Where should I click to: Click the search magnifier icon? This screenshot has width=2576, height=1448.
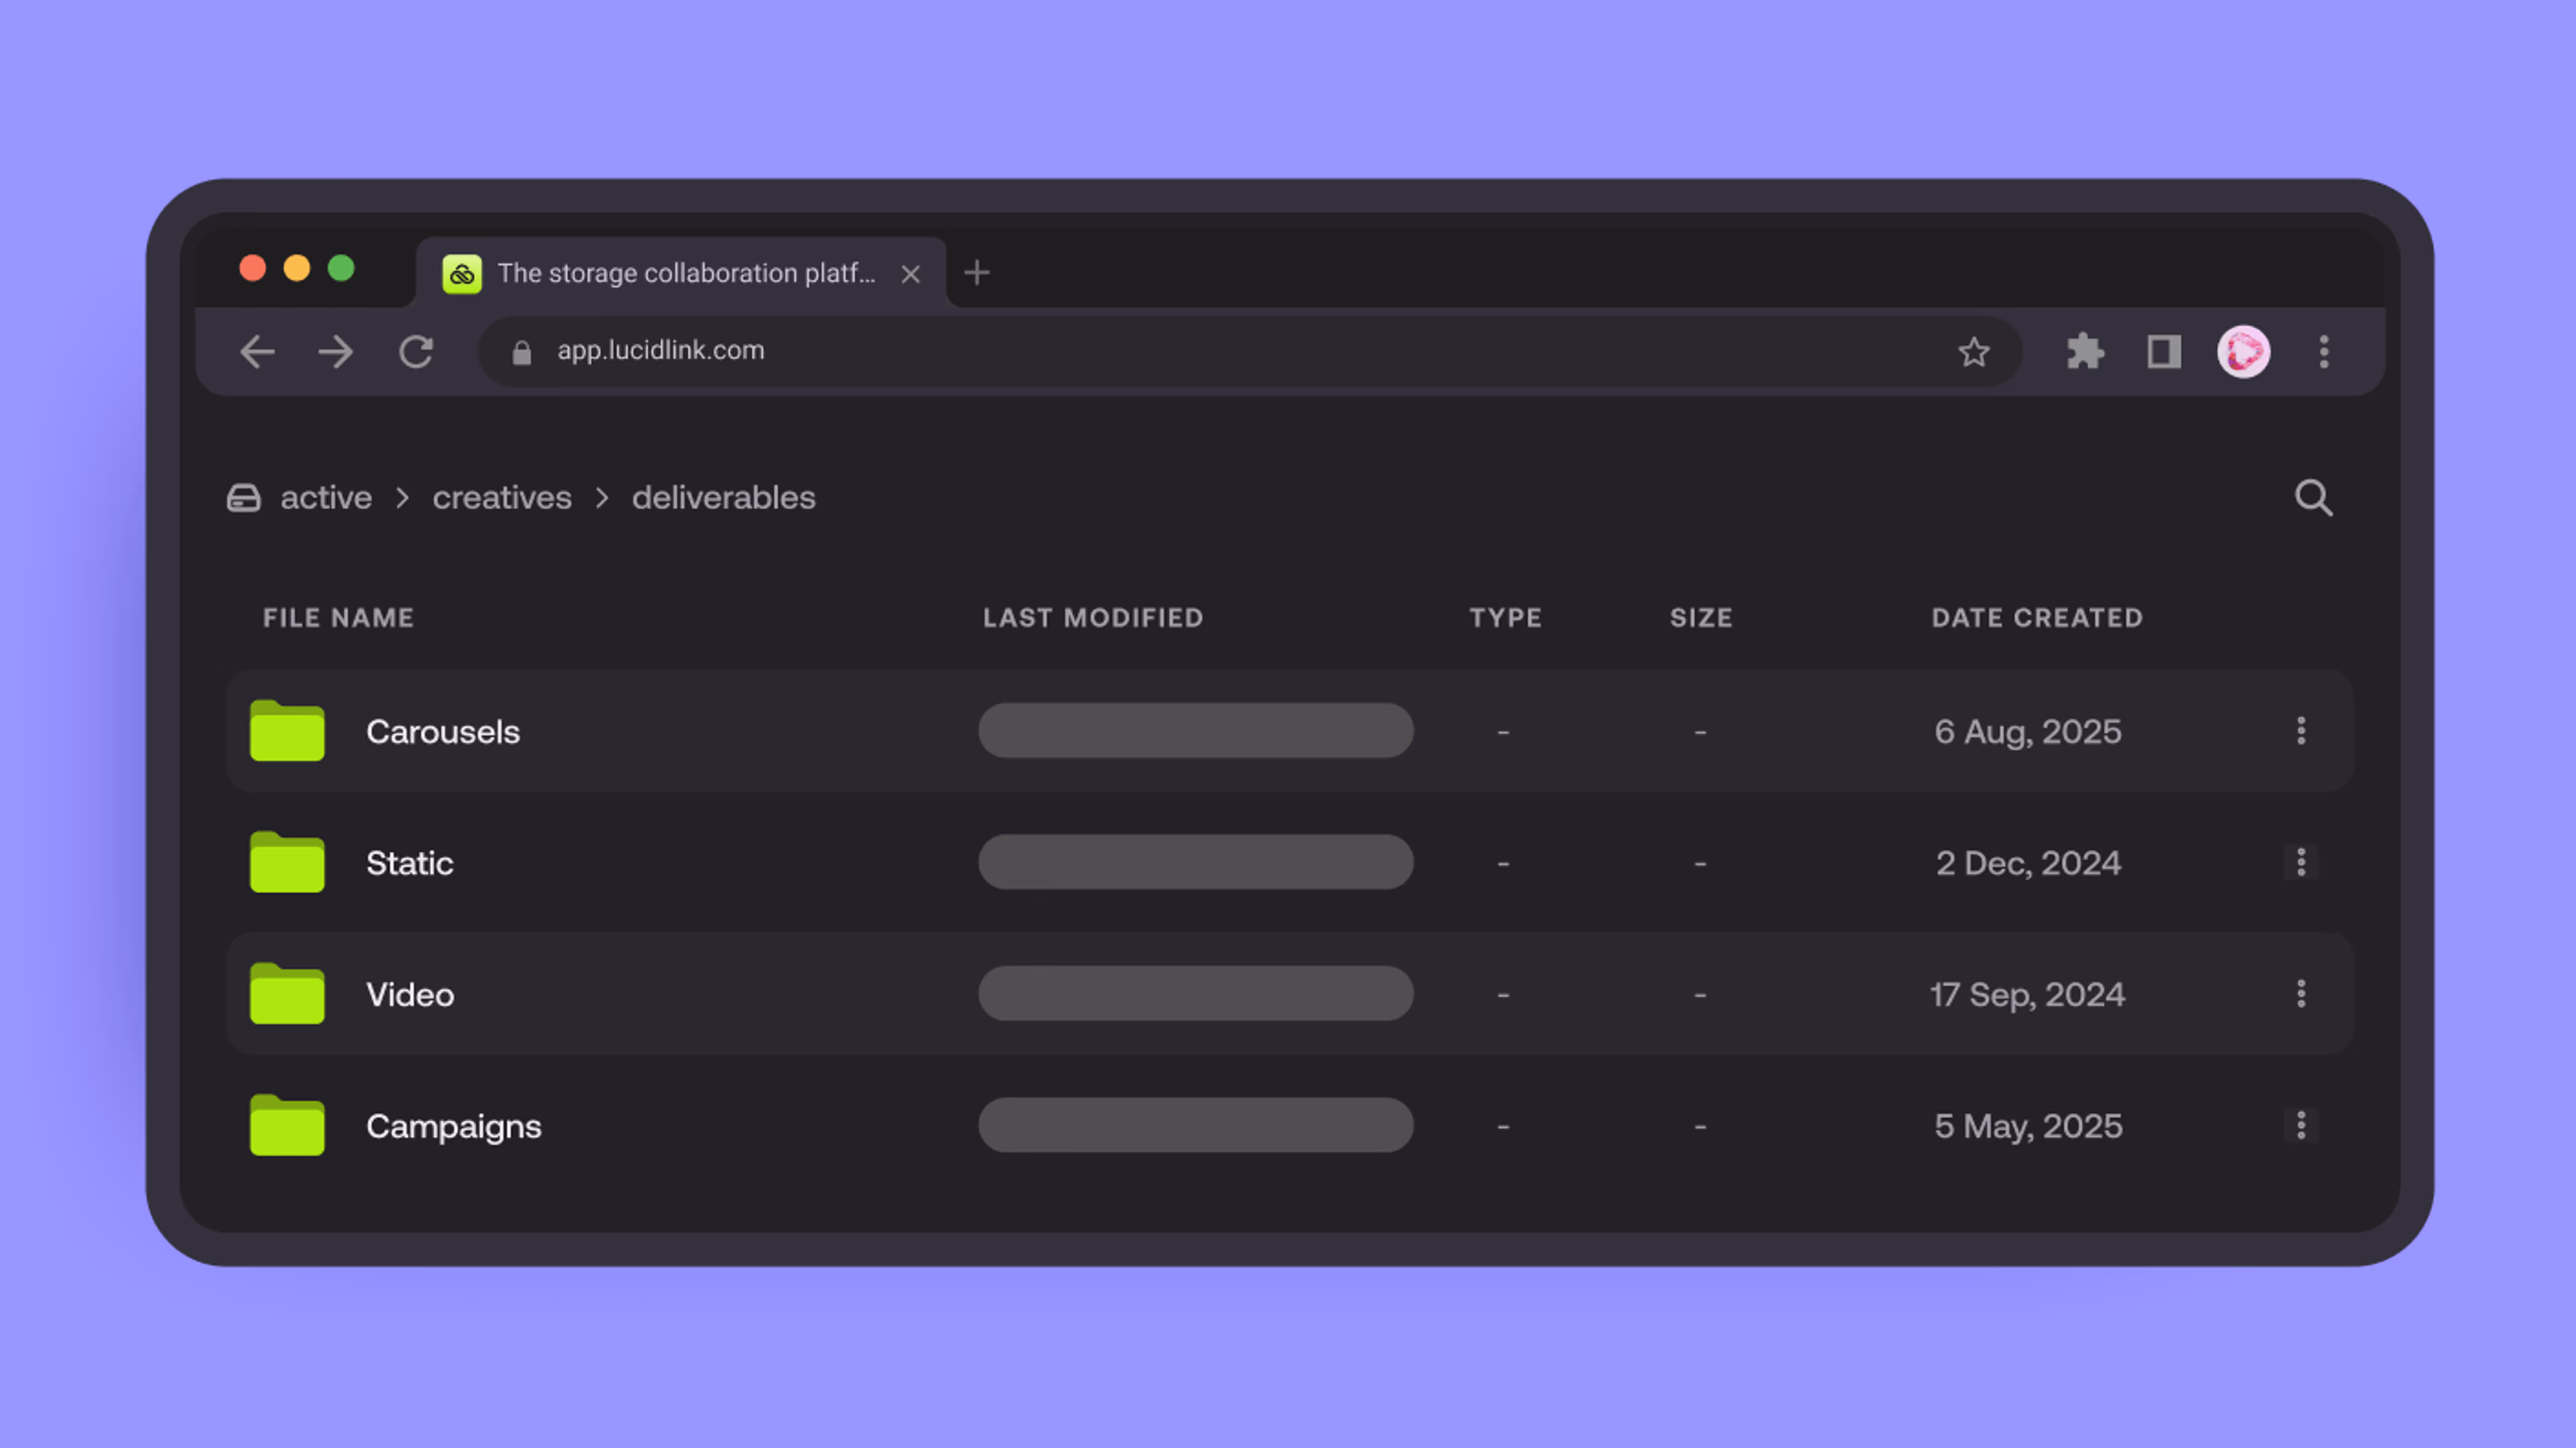coord(2312,497)
